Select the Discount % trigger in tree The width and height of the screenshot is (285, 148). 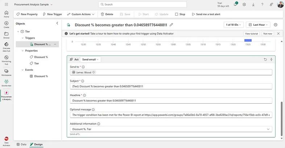[37, 44]
